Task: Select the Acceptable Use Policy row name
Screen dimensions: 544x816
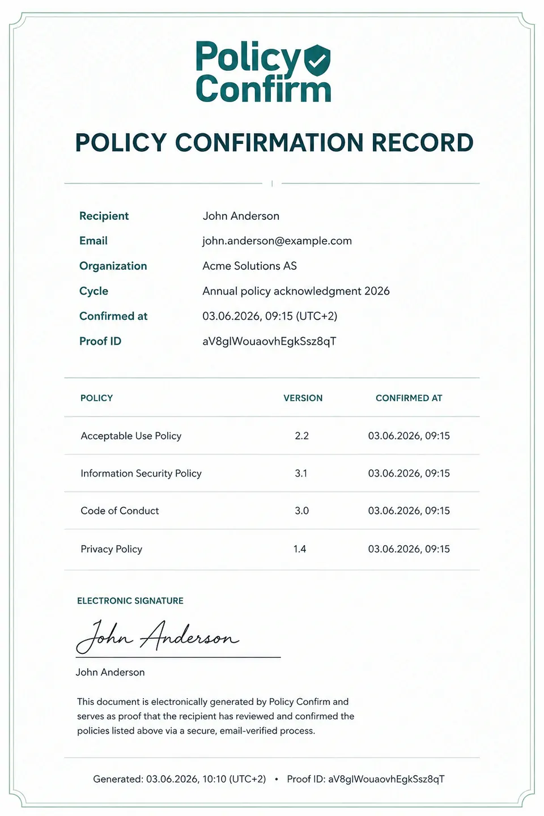Action: tap(131, 436)
